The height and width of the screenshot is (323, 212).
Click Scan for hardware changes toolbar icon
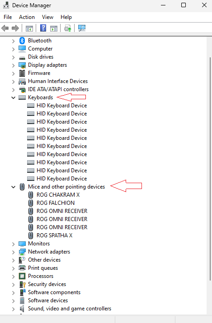coord(82,28)
